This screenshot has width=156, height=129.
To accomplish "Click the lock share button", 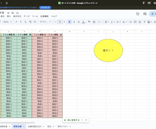I will coord(153,14).
